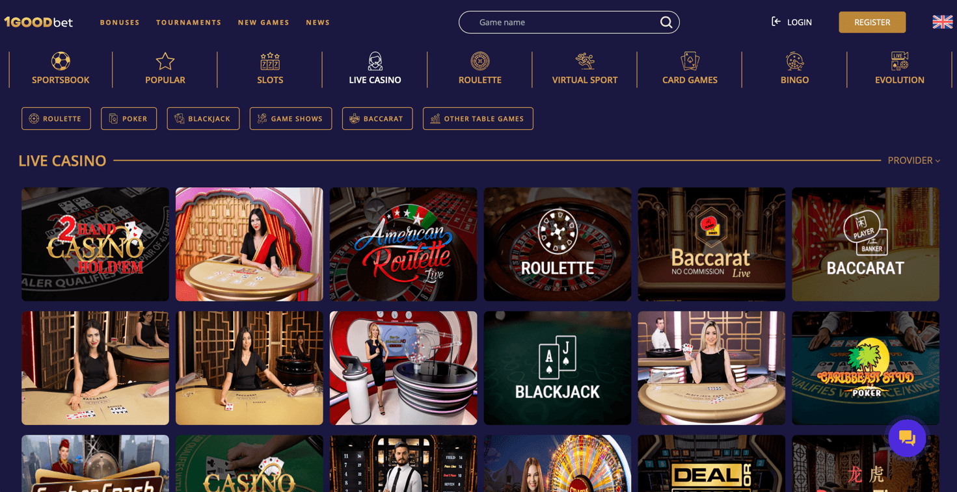Click the Login link

792,22
